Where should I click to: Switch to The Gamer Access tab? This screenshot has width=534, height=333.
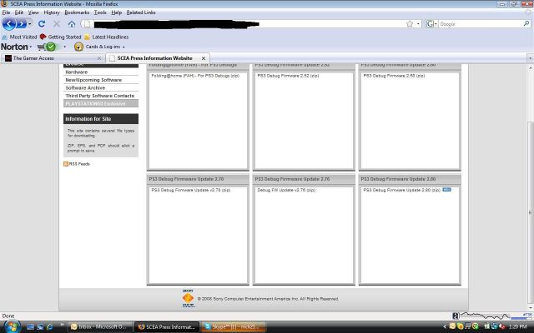(x=53, y=58)
